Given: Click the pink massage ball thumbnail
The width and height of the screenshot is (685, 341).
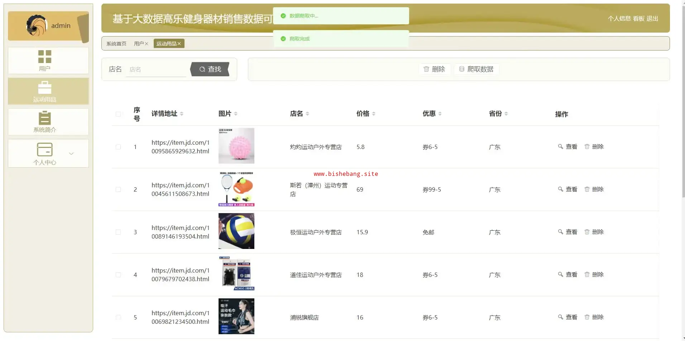Looking at the screenshot, I should [236, 146].
